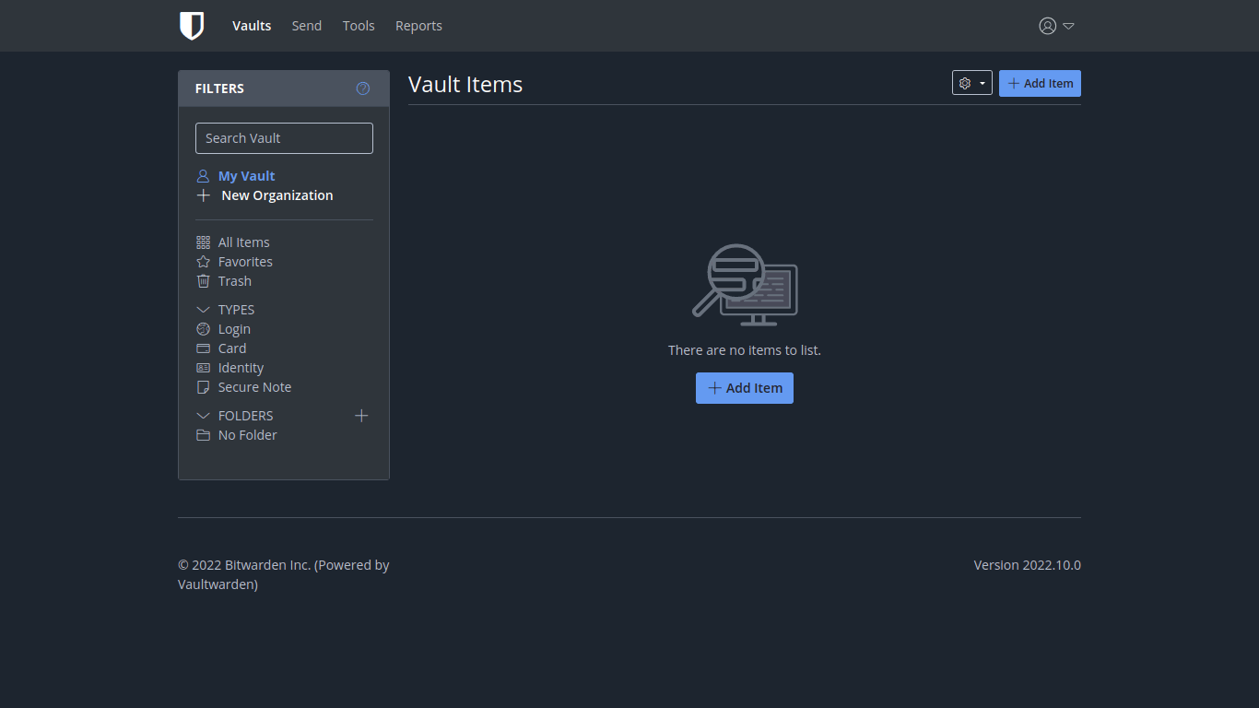
Task: Navigate to Reports in top bar
Action: [418, 26]
